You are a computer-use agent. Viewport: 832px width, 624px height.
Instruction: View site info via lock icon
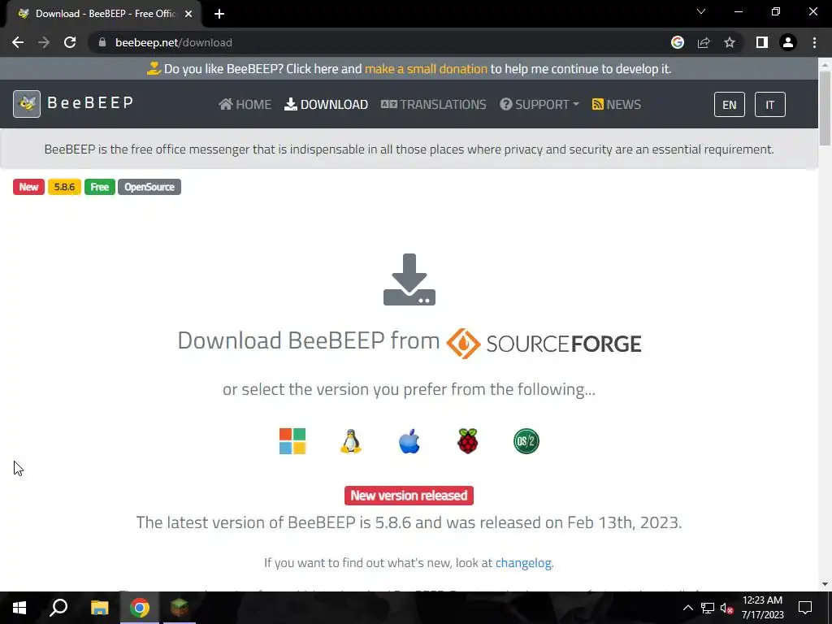(102, 42)
